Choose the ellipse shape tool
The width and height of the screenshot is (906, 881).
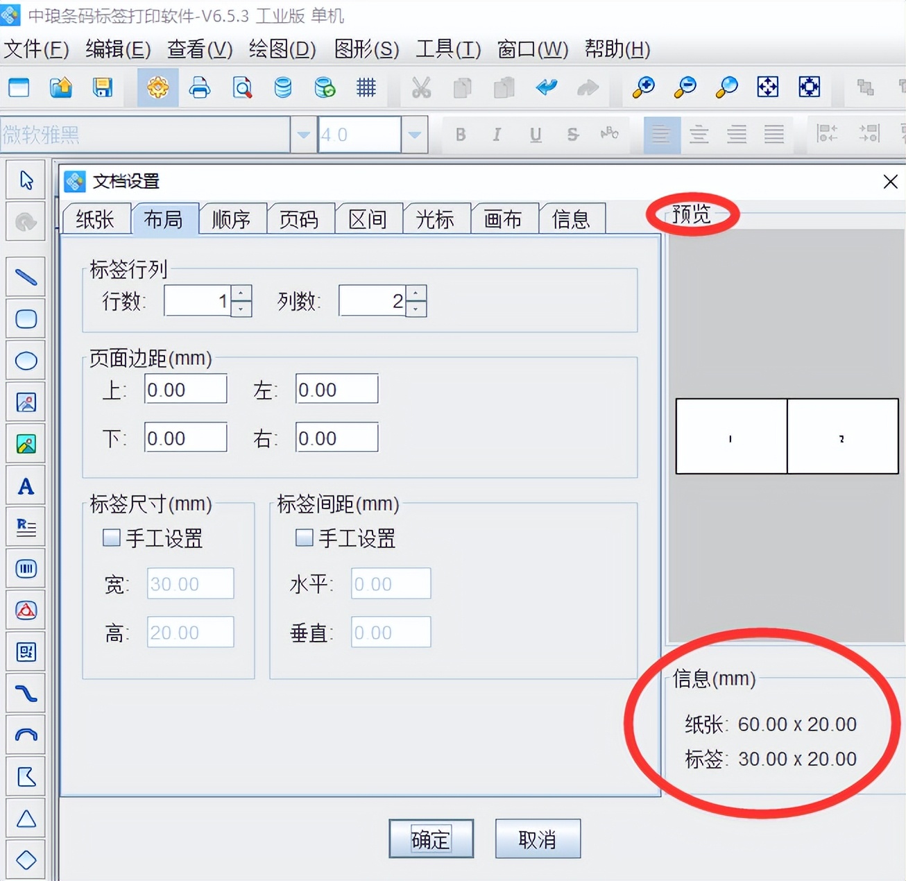pyautogui.click(x=26, y=361)
